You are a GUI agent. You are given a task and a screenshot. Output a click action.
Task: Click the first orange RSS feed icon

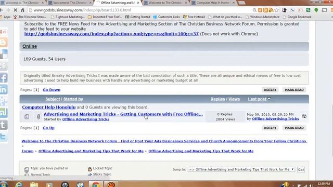pos(260,10)
